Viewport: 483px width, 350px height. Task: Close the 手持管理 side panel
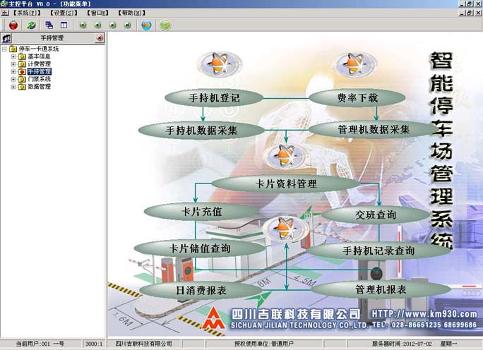click(x=100, y=38)
